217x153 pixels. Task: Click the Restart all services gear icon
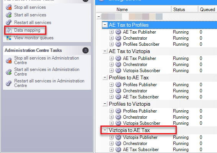click(8, 22)
